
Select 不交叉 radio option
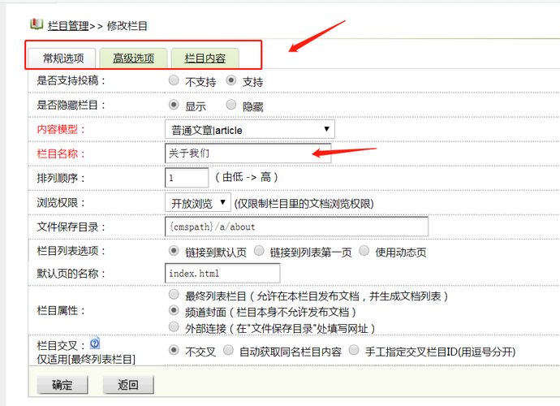click(174, 350)
